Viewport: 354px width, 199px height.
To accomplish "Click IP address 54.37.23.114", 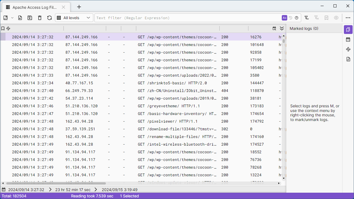I will [x=79, y=98].
